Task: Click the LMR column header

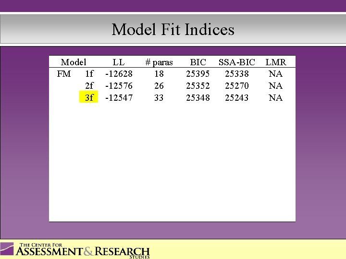Action: pyautogui.click(x=276, y=62)
